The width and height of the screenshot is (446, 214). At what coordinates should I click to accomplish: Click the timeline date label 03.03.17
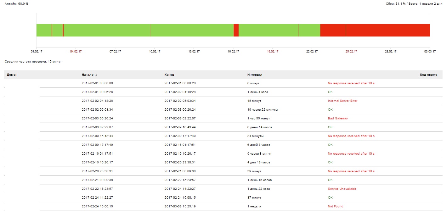click(430, 52)
